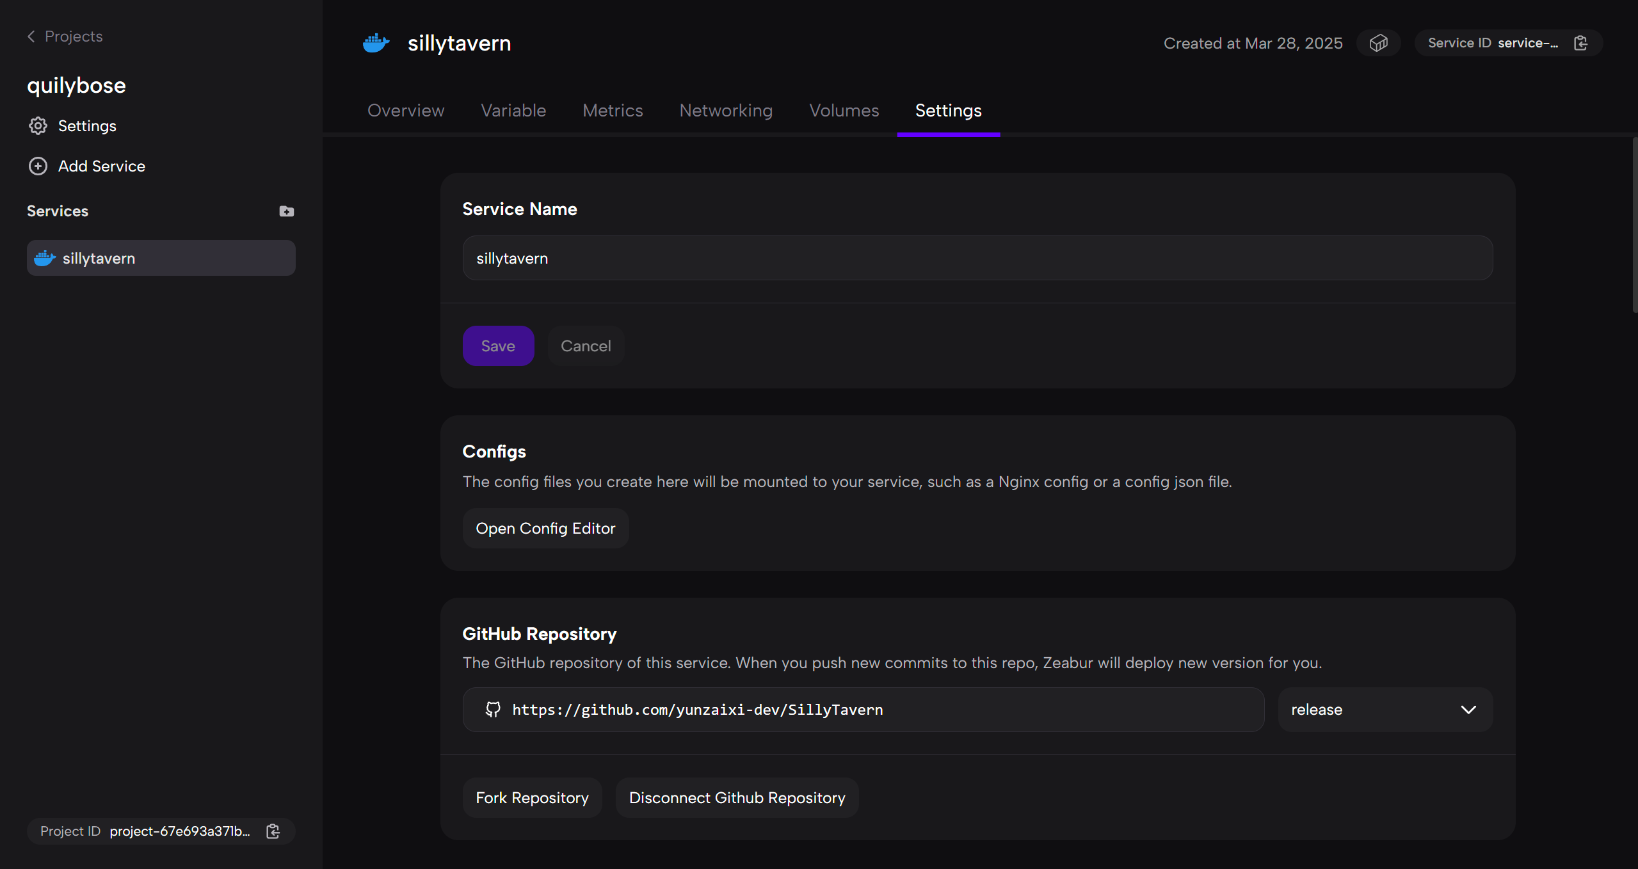Select sillytavern service in sidebar
The image size is (1638, 869).
(x=161, y=258)
